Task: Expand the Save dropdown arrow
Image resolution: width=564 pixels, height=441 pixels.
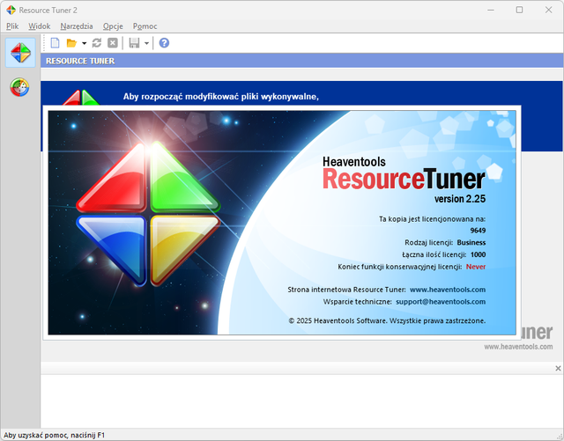Action: [147, 43]
